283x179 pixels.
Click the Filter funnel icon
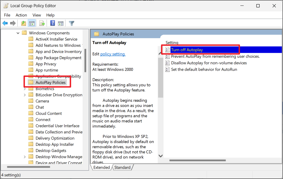click(x=72, y=23)
